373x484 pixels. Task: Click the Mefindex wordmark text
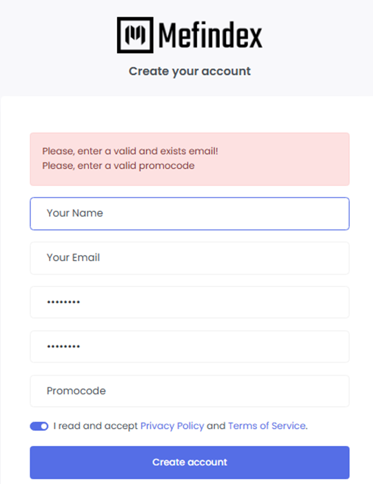[x=210, y=36]
